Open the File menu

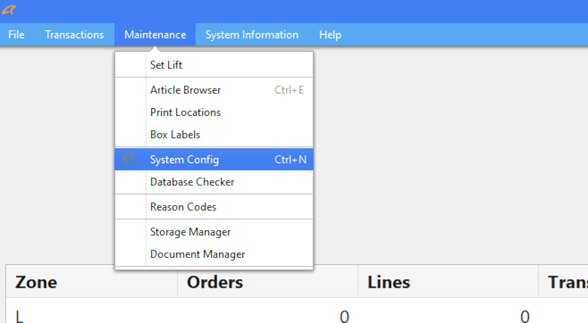16,35
